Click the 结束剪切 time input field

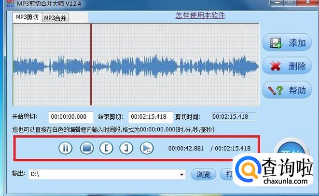pos(151,117)
